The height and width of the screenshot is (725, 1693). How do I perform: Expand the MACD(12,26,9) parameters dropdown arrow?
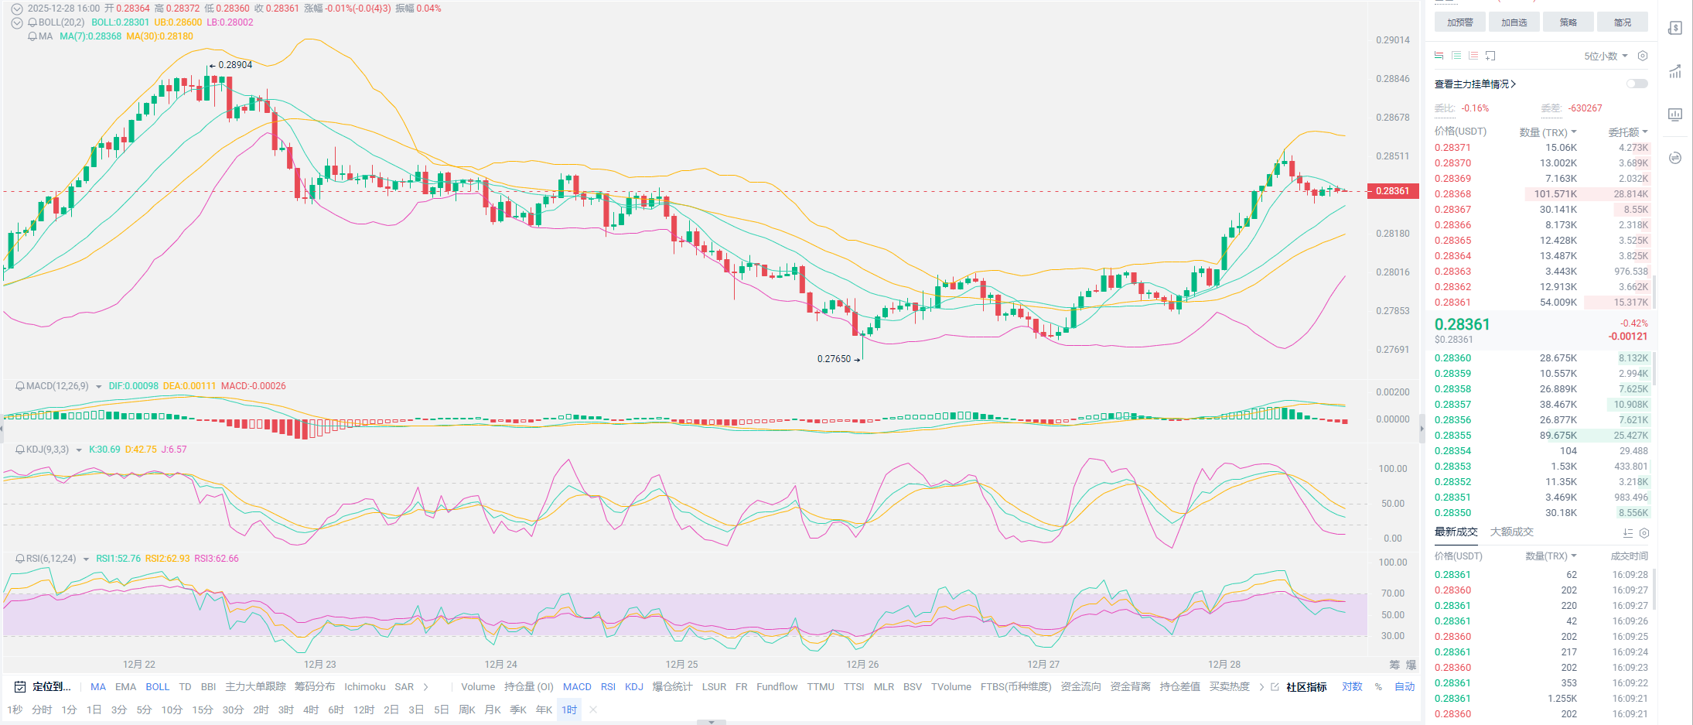click(99, 386)
